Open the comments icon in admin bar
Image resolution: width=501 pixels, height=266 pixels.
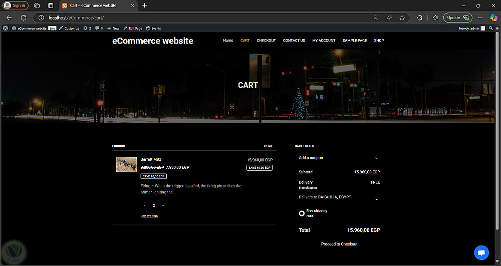click(x=99, y=29)
